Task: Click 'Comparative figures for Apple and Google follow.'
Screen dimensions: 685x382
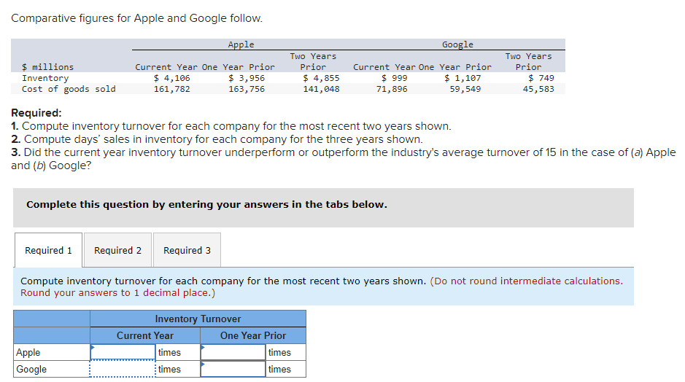Action: coord(136,18)
